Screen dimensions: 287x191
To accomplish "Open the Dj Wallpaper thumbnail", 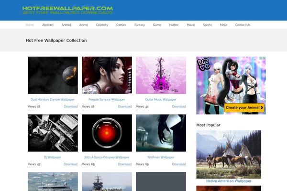I will click(53, 133).
